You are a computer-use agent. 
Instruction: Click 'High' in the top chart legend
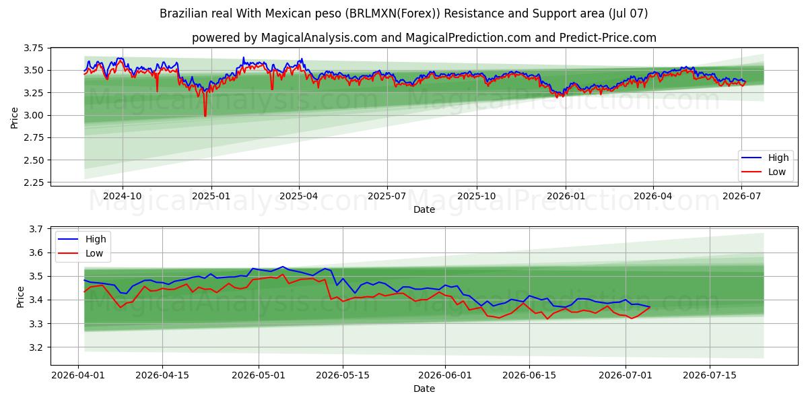778,158
